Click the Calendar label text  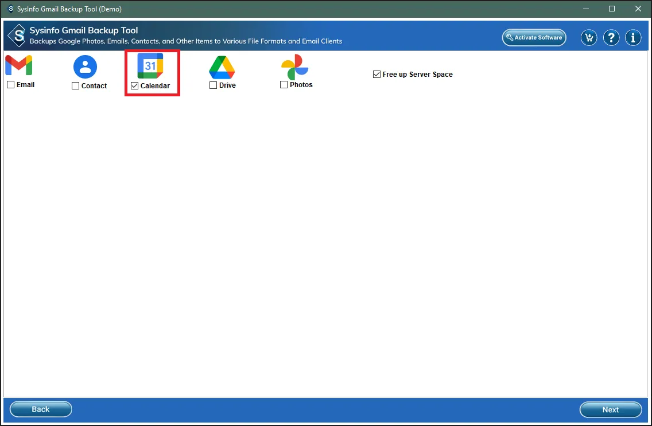point(155,86)
